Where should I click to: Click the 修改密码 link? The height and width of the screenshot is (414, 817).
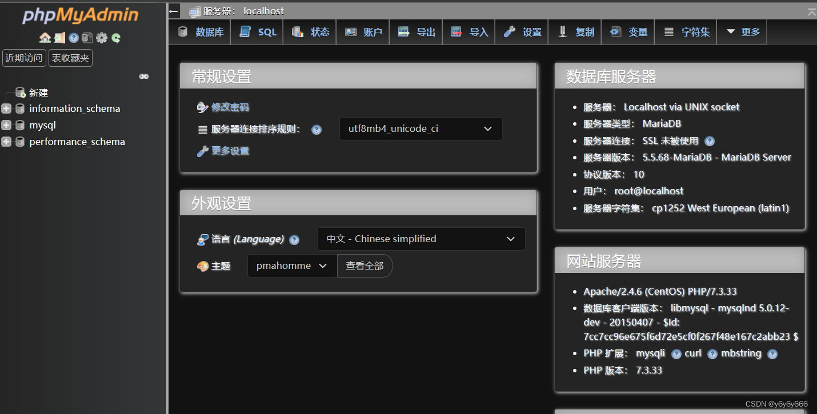230,107
